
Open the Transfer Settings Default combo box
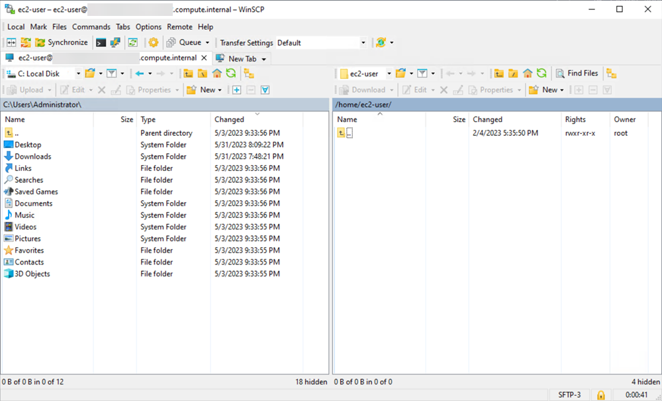coord(321,42)
